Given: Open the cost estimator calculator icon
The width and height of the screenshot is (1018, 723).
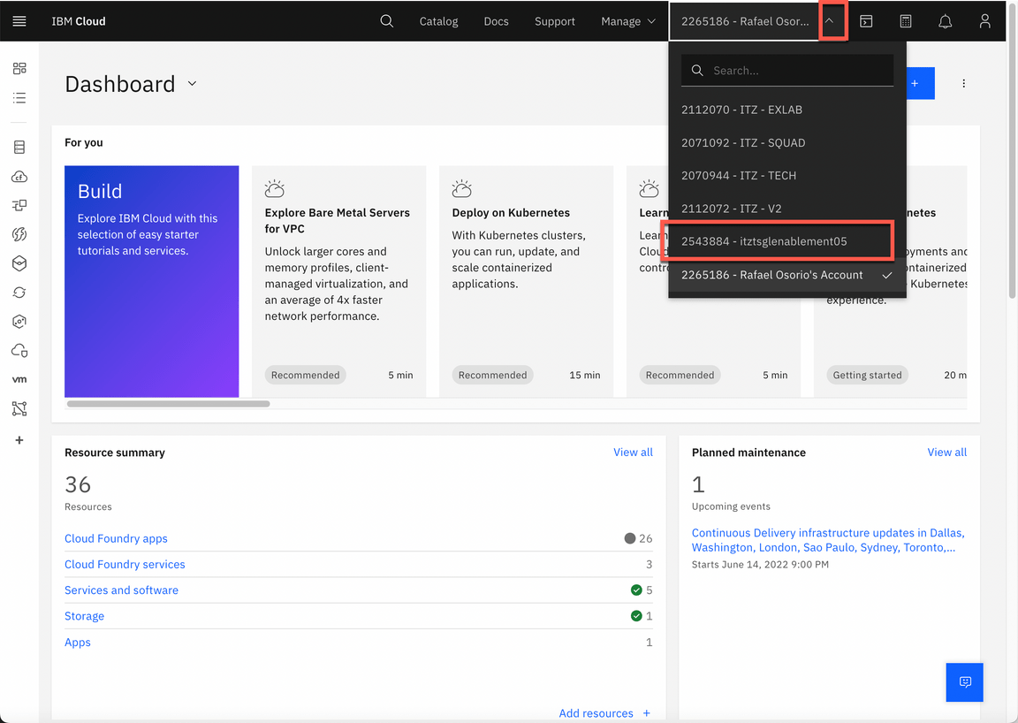Looking at the screenshot, I should tap(906, 21).
